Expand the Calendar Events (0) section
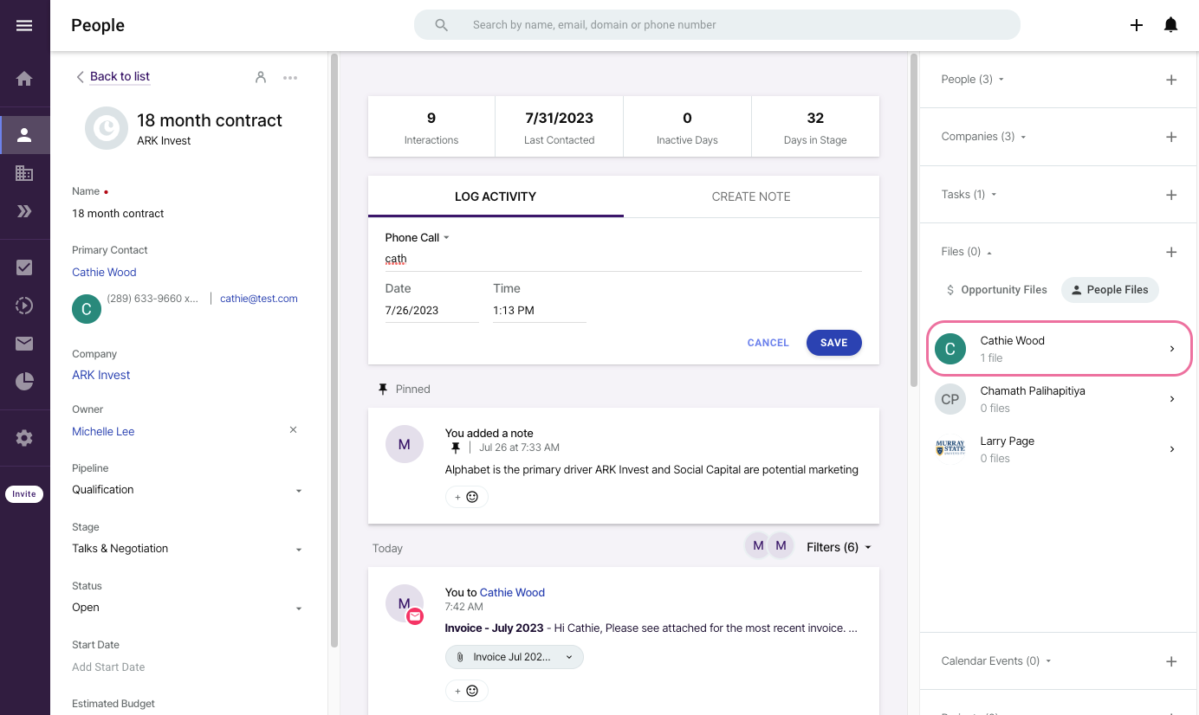This screenshot has width=1199, height=715. 996,660
